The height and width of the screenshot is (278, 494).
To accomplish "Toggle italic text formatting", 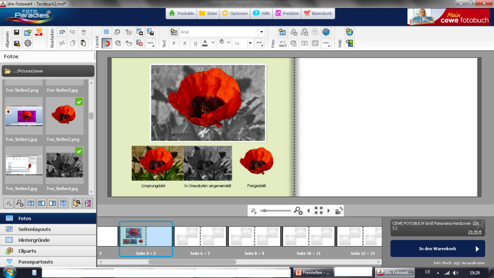I will pos(185,43).
